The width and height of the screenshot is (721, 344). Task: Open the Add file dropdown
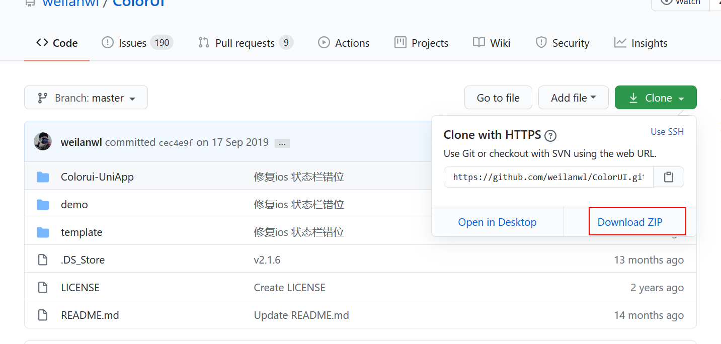click(573, 98)
